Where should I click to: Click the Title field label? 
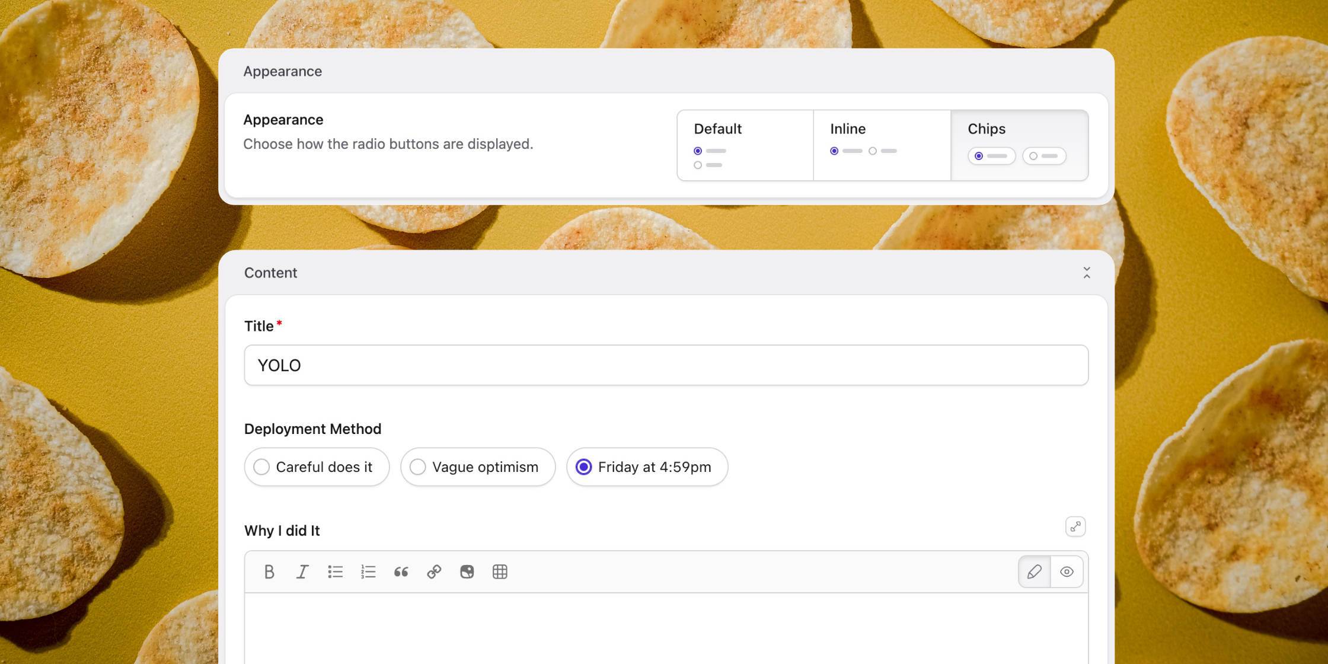(x=259, y=326)
